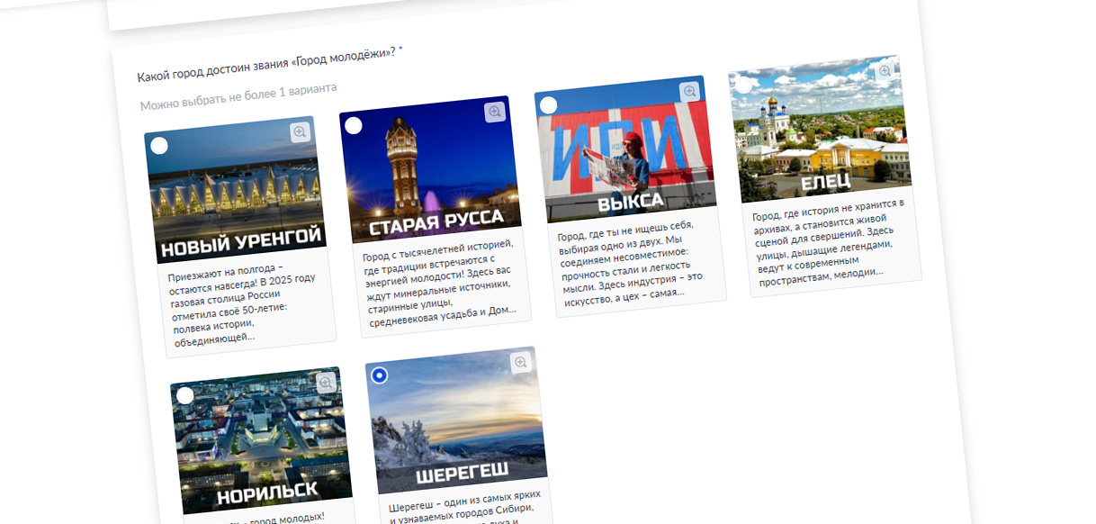Select the Елец radio button
Image resolution: width=1096 pixels, height=524 pixels.
click(743, 86)
